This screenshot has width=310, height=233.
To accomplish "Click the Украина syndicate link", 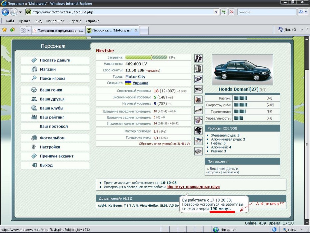I will pos(140,83).
